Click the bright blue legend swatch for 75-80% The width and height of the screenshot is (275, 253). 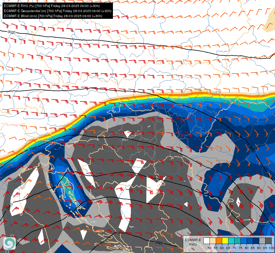tap(244, 241)
